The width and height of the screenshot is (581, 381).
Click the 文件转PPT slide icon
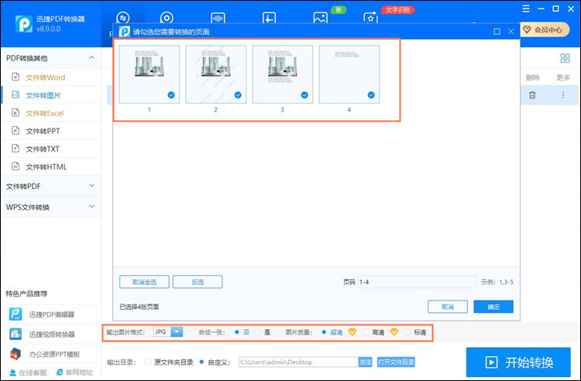coord(15,130)
